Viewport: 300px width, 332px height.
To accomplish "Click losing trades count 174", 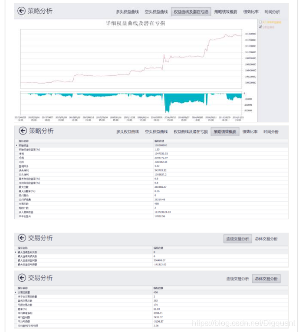I will (x=155, y=304).
